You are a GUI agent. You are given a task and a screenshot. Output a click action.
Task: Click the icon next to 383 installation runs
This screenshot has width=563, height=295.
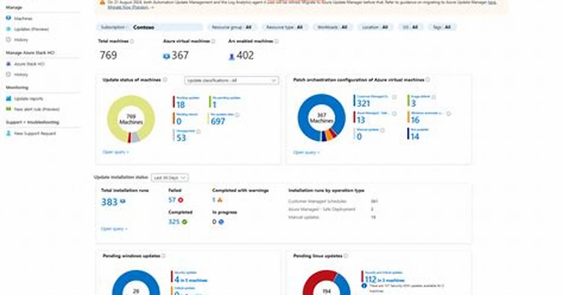(122, 202)
